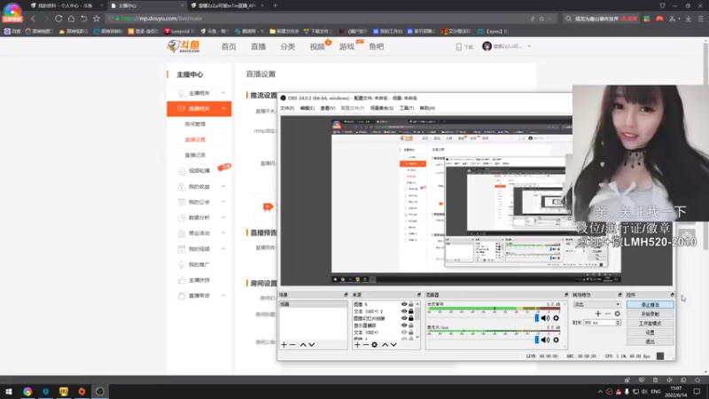The height and width of the screenshot is (399, 709).
Task: Move source down arrow in sources panel
Action: [x=393, y=345]
